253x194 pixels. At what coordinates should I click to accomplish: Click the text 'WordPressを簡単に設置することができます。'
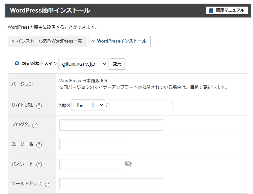(53, 27)
